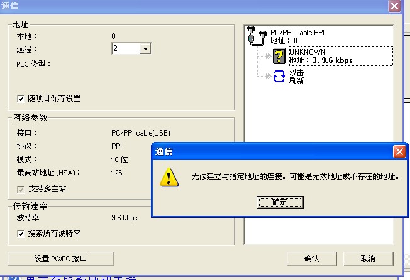Click the 确认 button

tap(312, 259)
